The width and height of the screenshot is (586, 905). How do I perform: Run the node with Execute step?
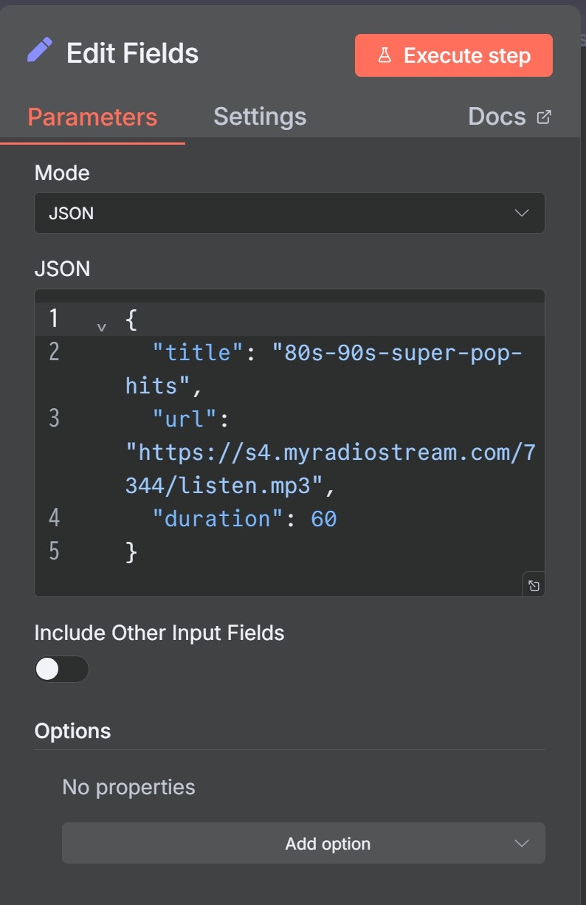click(x=453, y=56)
